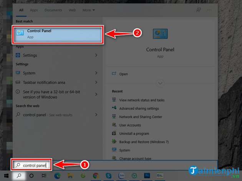Click the Open action icon
The image size is (242, 181).
114,73
